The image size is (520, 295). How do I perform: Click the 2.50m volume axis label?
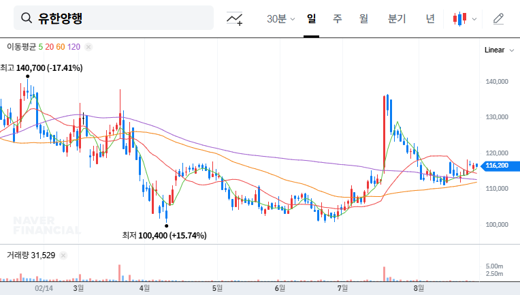pyautogui.click(x=494, y=274)
